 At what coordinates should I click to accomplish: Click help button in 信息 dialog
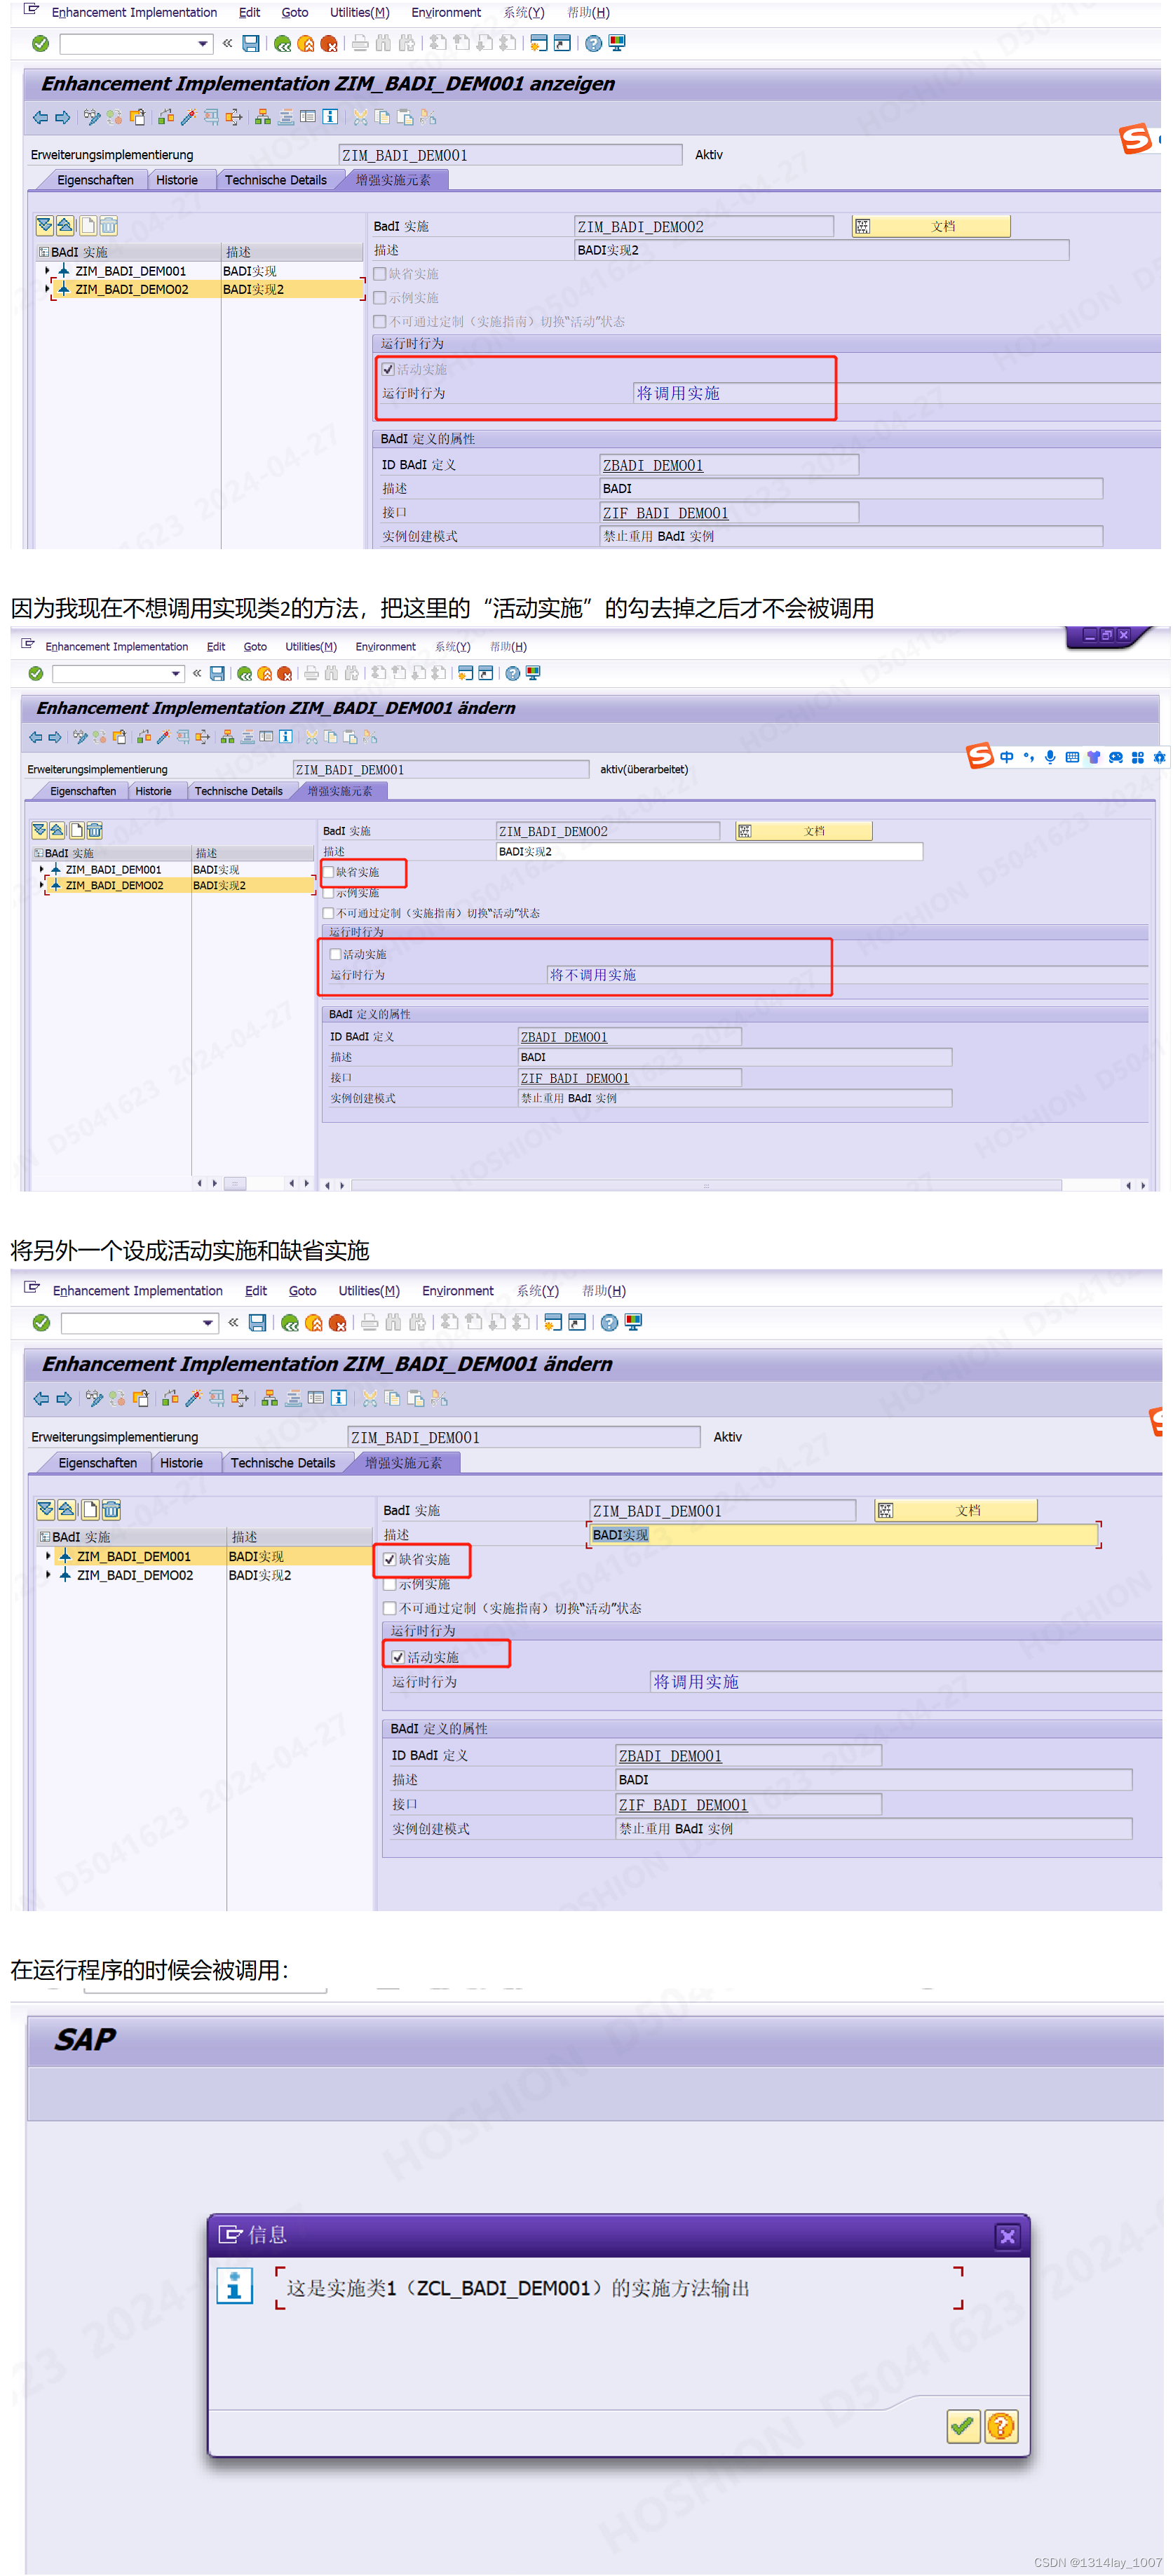(1001, 2426)
